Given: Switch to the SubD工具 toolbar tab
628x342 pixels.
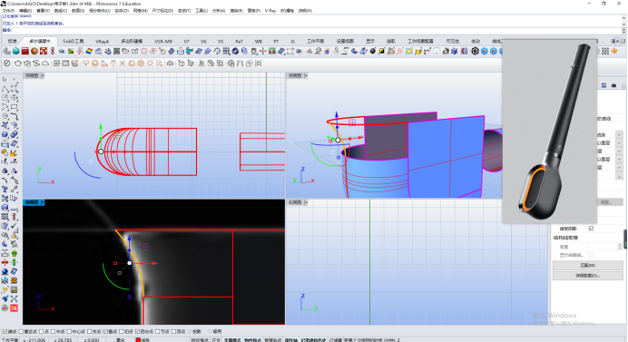Looking at the screenshot, I should [74, 41].
